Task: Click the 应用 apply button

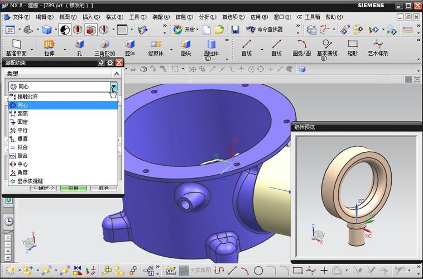Action: click(x=73, y=188)
